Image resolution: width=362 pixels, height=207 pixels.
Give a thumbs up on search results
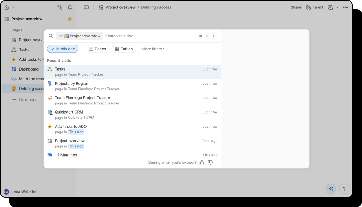[202, 162]
